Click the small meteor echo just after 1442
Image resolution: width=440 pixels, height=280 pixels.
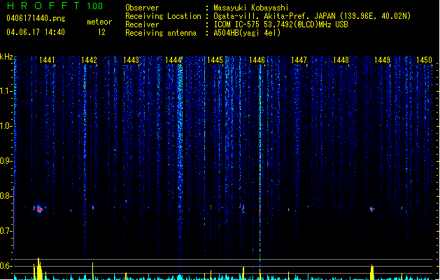pyautogui.click(x=93, y=208)
